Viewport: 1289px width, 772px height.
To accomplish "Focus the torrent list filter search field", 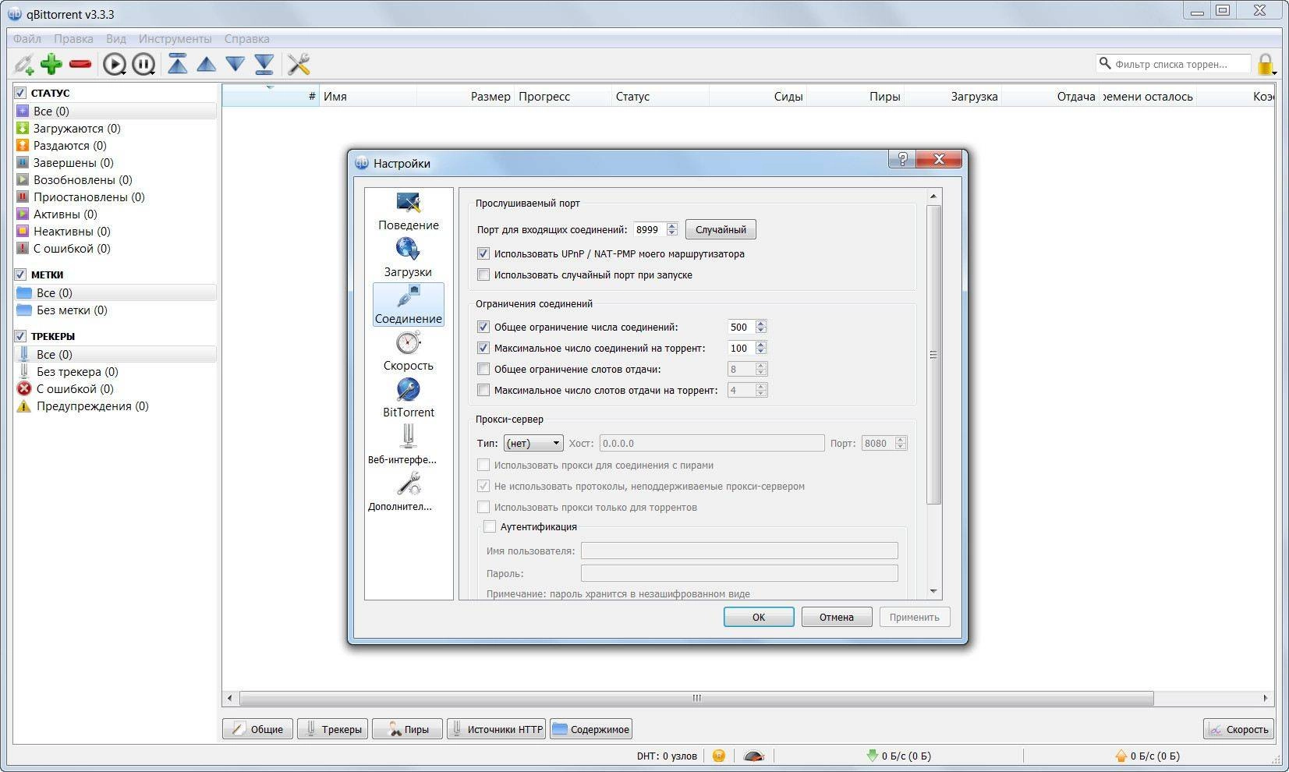I will (1174, 64).
